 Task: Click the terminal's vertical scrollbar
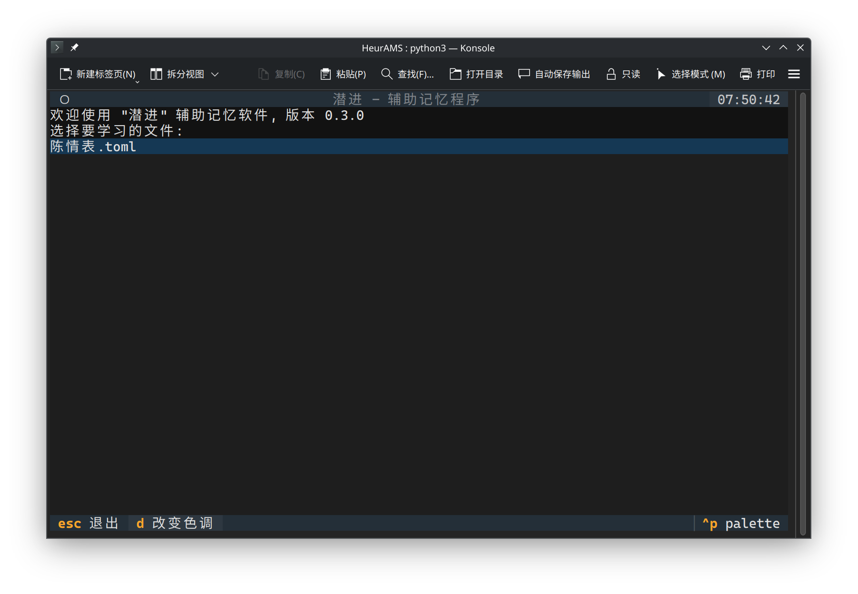[x=803, y=314]
